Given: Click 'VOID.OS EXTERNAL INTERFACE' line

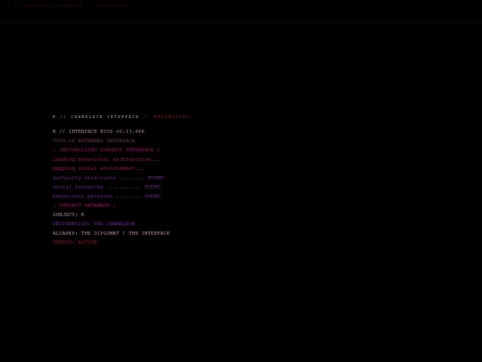Looking at the screenshot, I should click(x=94, y=140).
